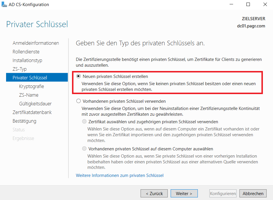The width and height of the screenshot is (273, 200).
Task: Click the AD CS-Konfiguration title bar icon
Action: click(4, 4)
